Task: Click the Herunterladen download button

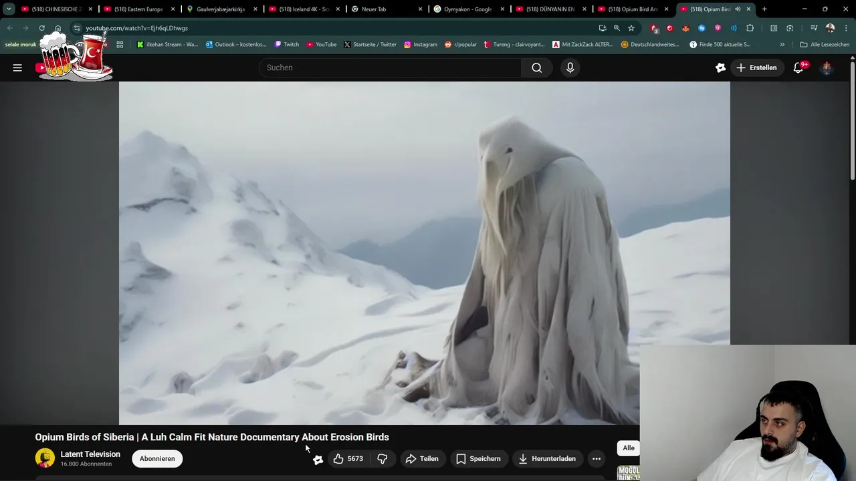Action: coord(547,459)
